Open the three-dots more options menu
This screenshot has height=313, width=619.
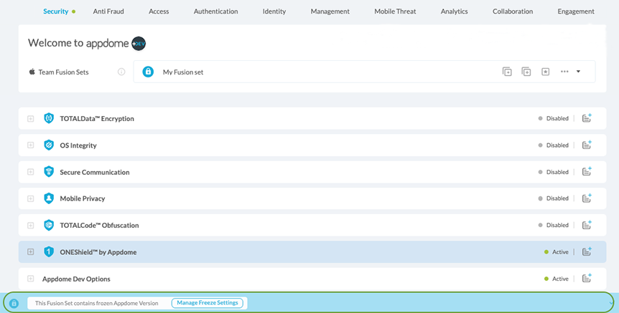pos(564,72)
